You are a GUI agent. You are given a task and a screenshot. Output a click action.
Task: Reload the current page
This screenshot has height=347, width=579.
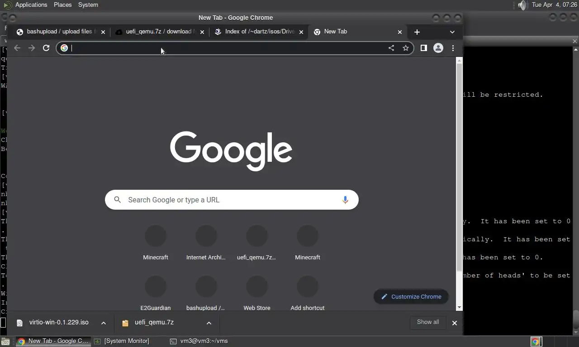tap(46, 48)
